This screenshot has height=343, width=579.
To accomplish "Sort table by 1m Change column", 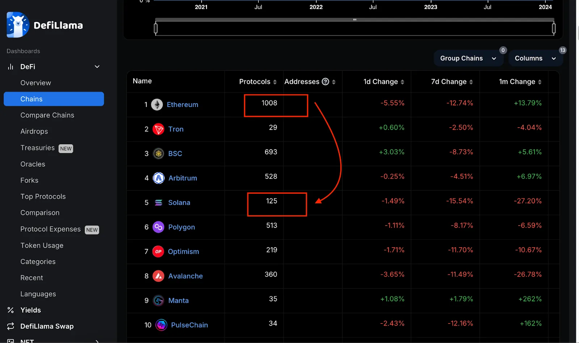I will [520, 82].
